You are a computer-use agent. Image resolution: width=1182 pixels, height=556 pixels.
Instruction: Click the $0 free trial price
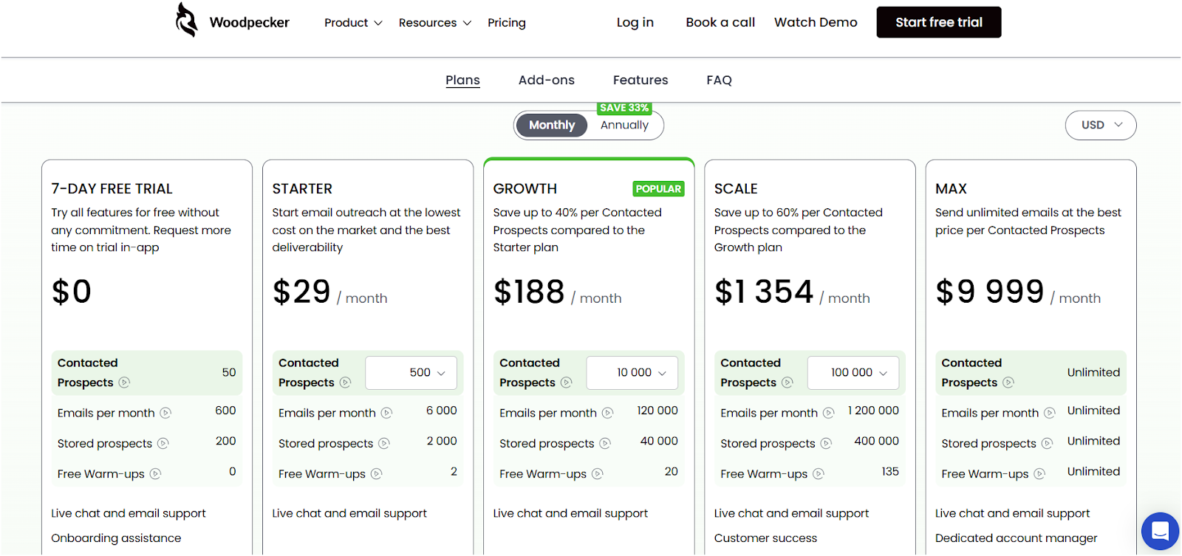point(71,292)
